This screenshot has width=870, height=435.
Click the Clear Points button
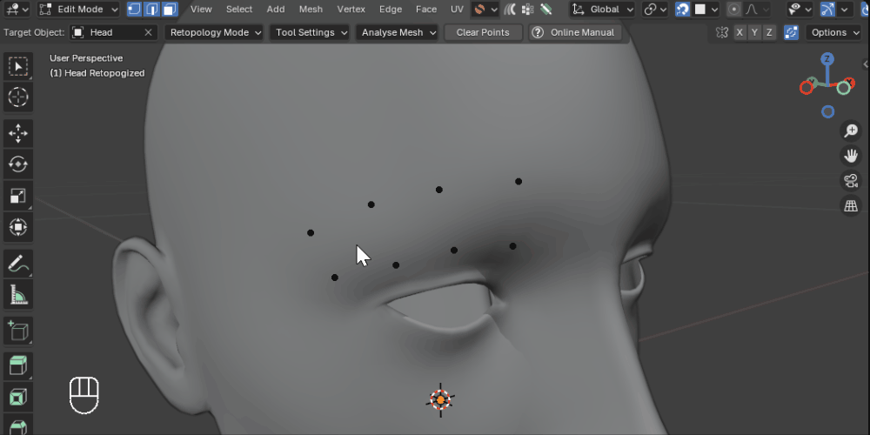483,32
